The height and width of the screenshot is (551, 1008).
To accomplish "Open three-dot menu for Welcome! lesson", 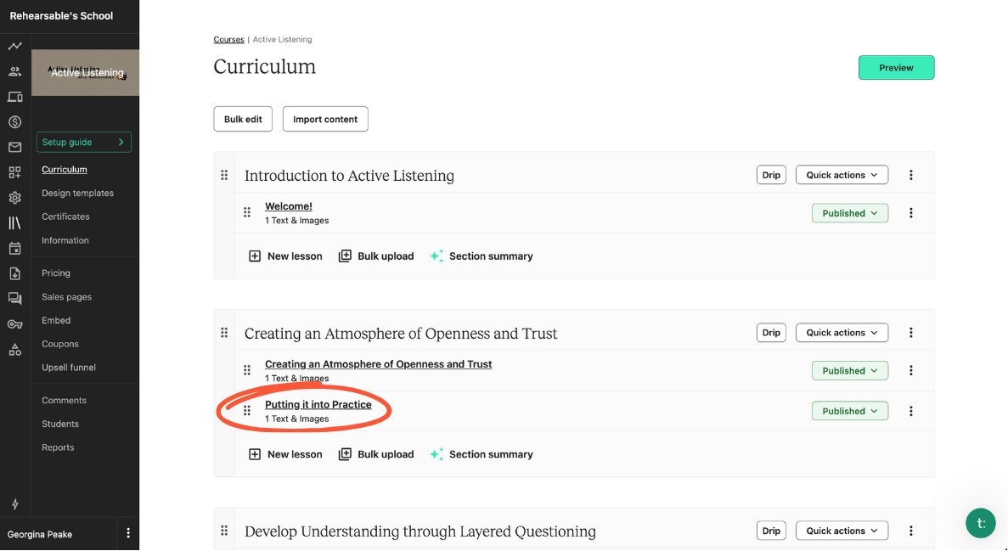I will (x=910, y=214).
